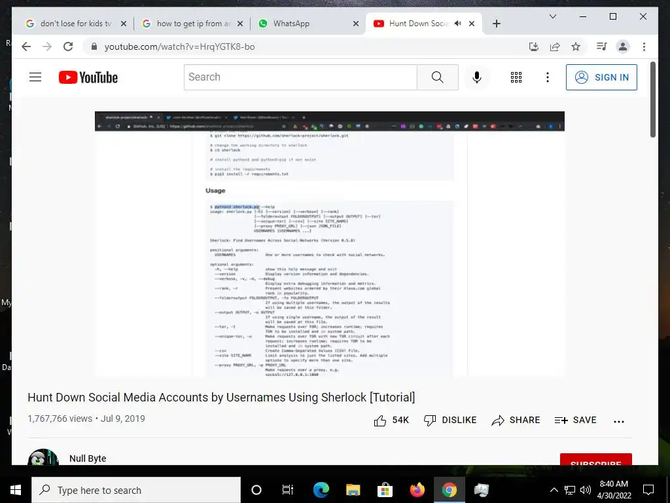Viewport: 670px width, 503px height.
Task: Open the volume speaker icon in tray
Action: point(586,490)
